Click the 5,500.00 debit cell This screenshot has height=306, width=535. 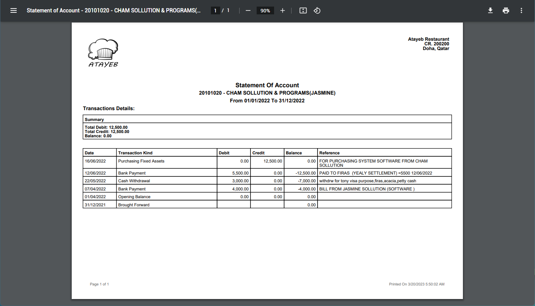[x=234, y=173]
